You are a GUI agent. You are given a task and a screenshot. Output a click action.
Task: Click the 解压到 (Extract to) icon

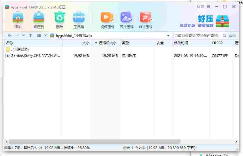tap(39, 17)
